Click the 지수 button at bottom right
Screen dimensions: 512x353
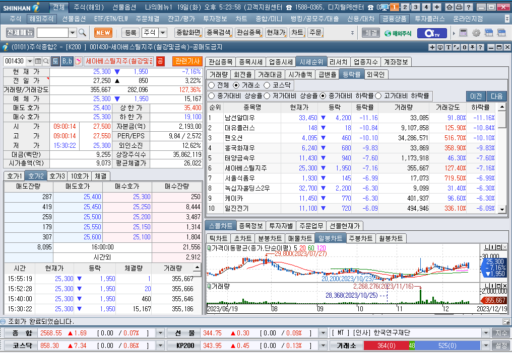[501, 333]
